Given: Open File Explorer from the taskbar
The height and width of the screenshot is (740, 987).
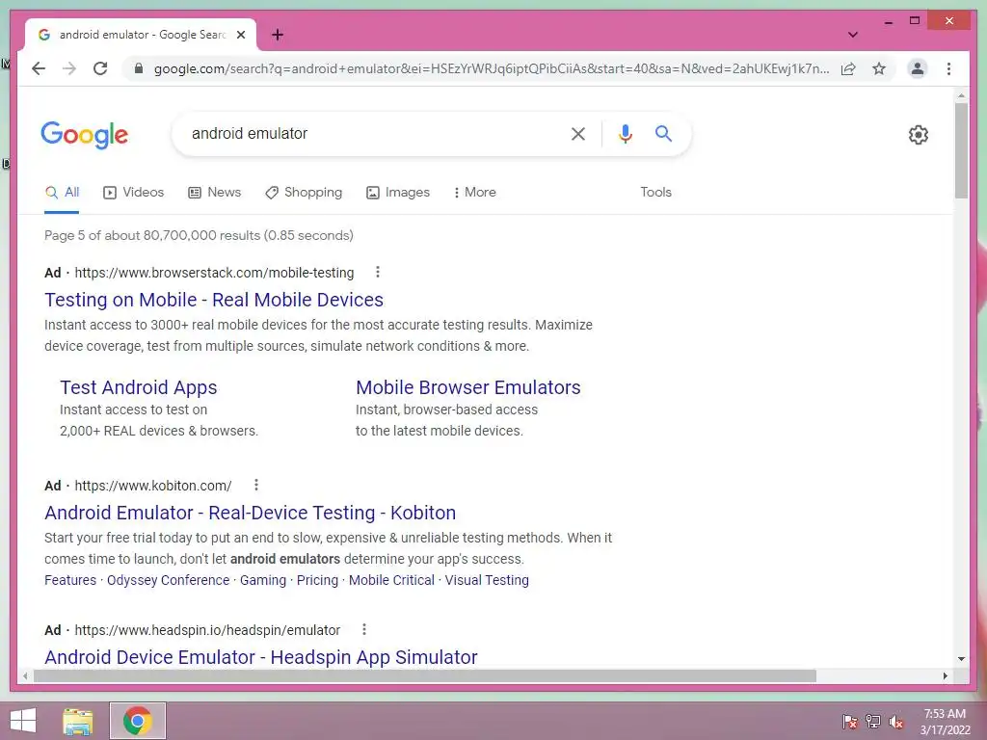Looking at the screenshot, I should 78,721.
